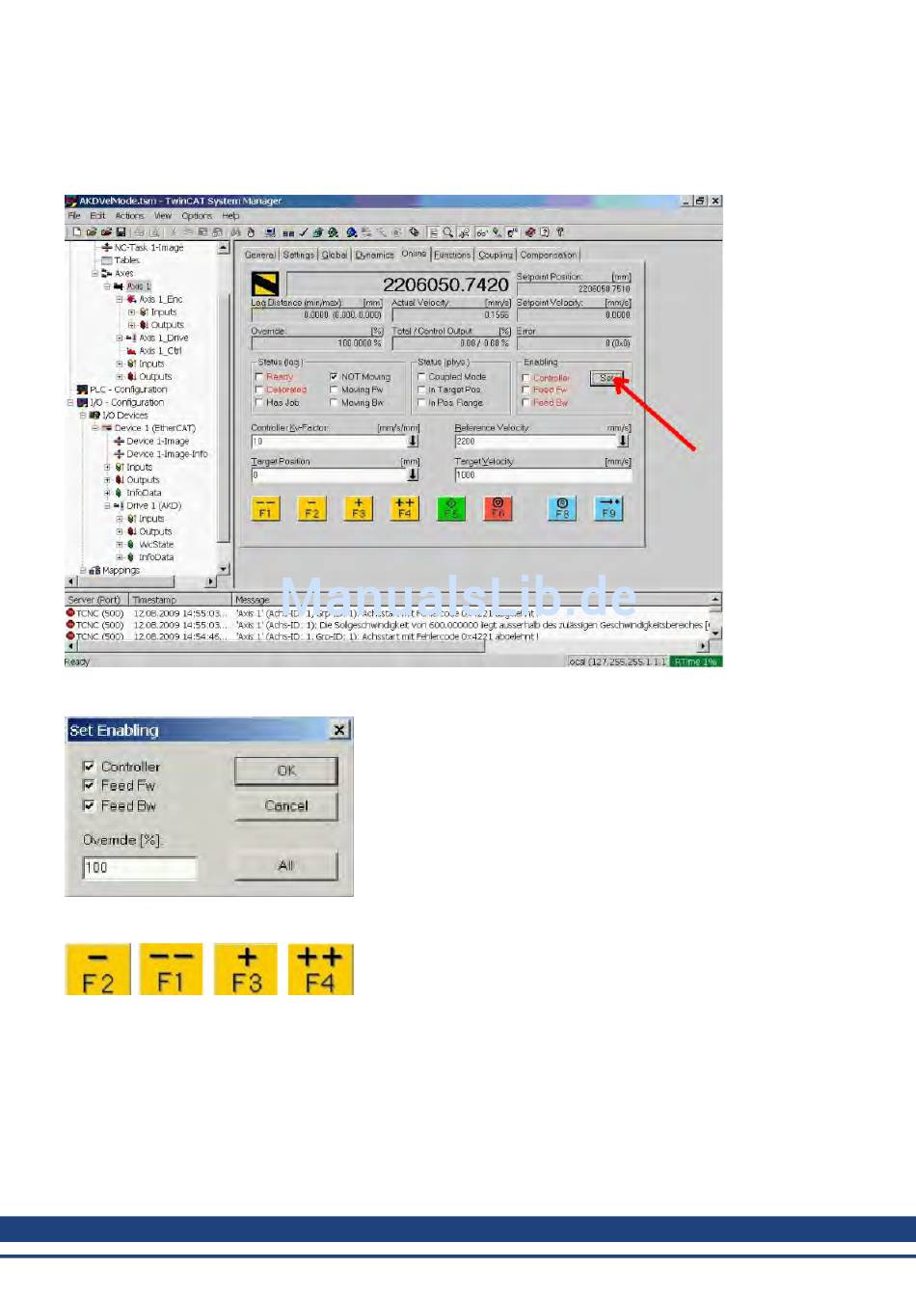
Task: Click the New document toolbar icon
Action: coord(76,232)
